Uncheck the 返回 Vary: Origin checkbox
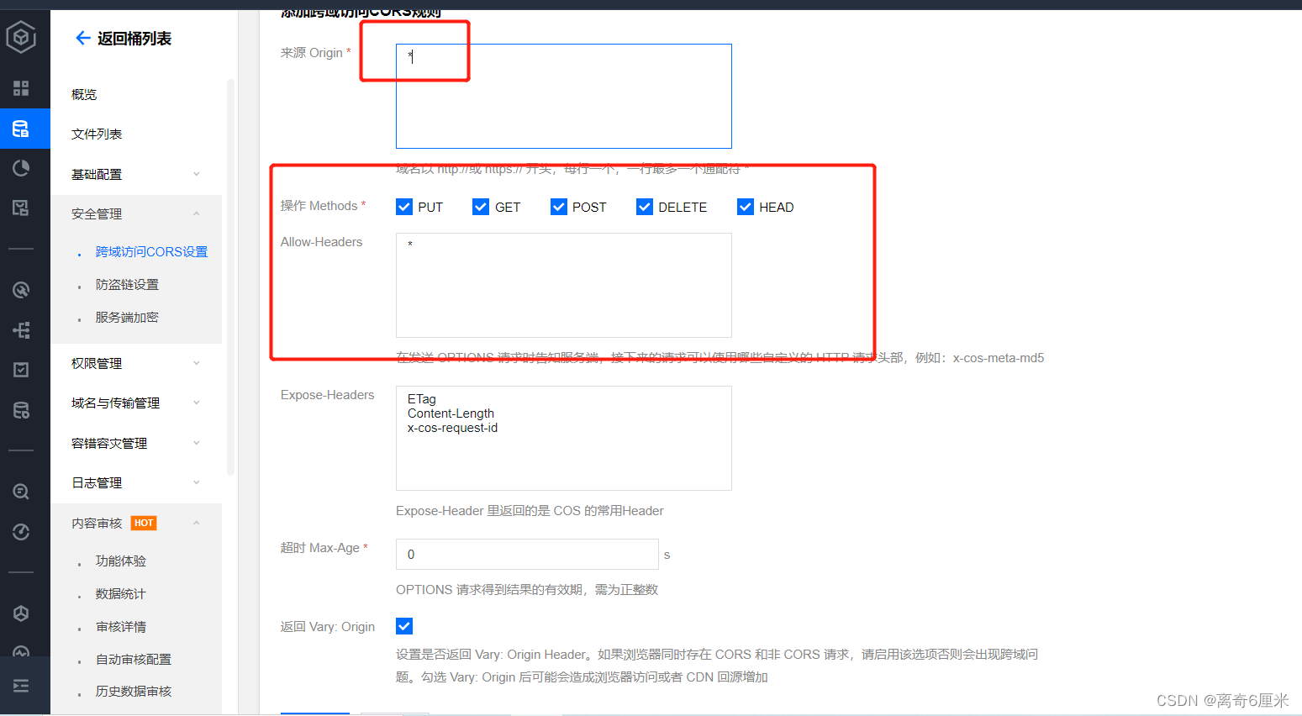Viewport: 1302px width, 716px height. pyautogui.click(x=404, y=626)
